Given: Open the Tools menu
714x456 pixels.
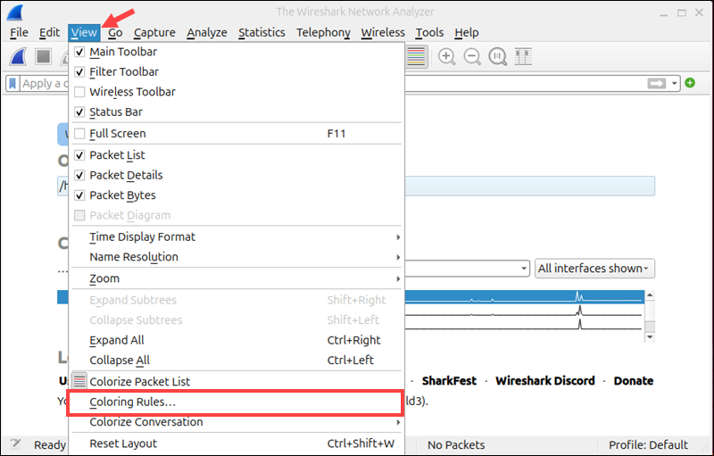Looking at the screenshot, I should pos(429,33).
